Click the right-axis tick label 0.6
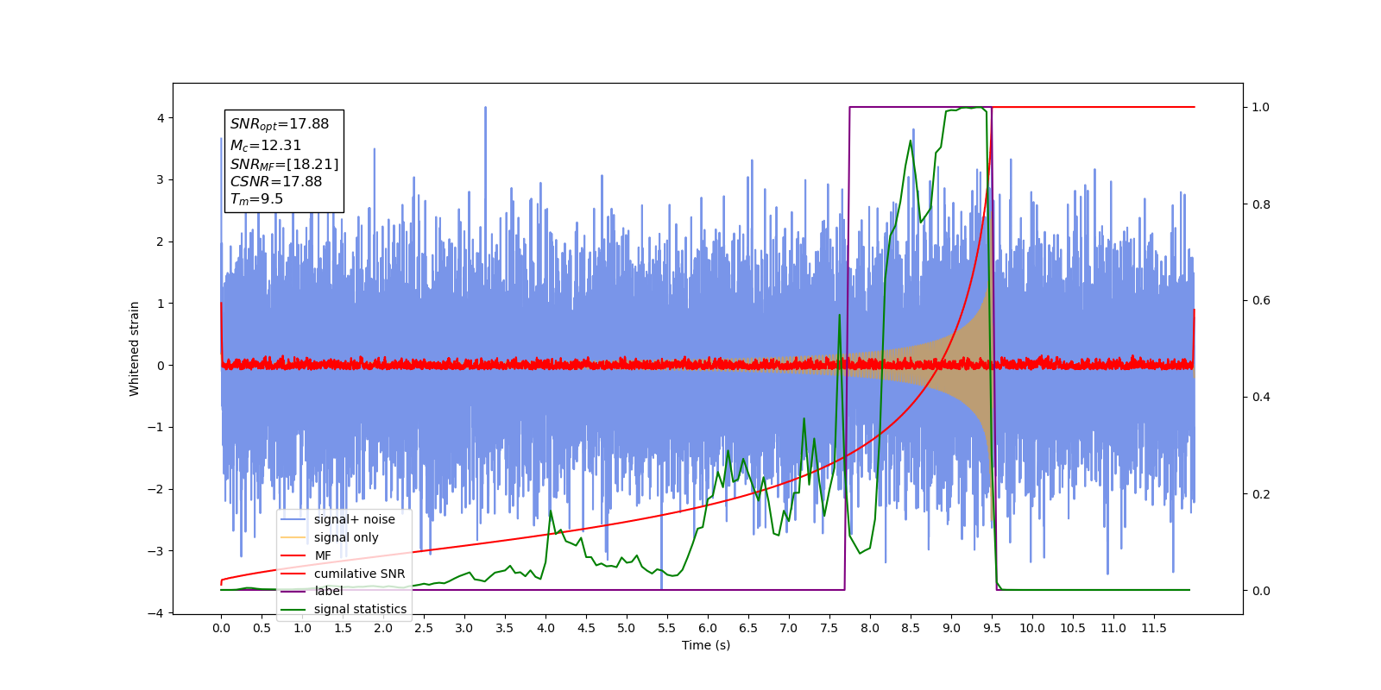1381x690 pixels. tap(1261, 301)
